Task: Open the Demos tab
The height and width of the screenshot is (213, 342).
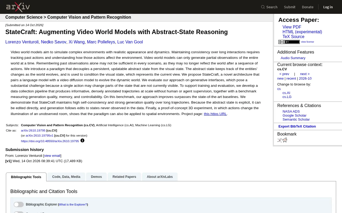Action: point(96,177)
